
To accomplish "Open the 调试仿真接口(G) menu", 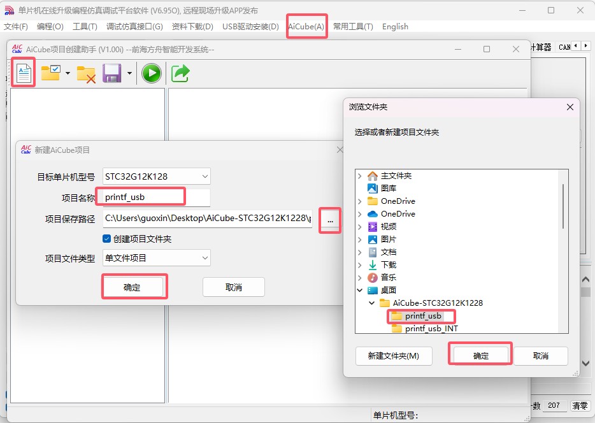I will point(134,27).
